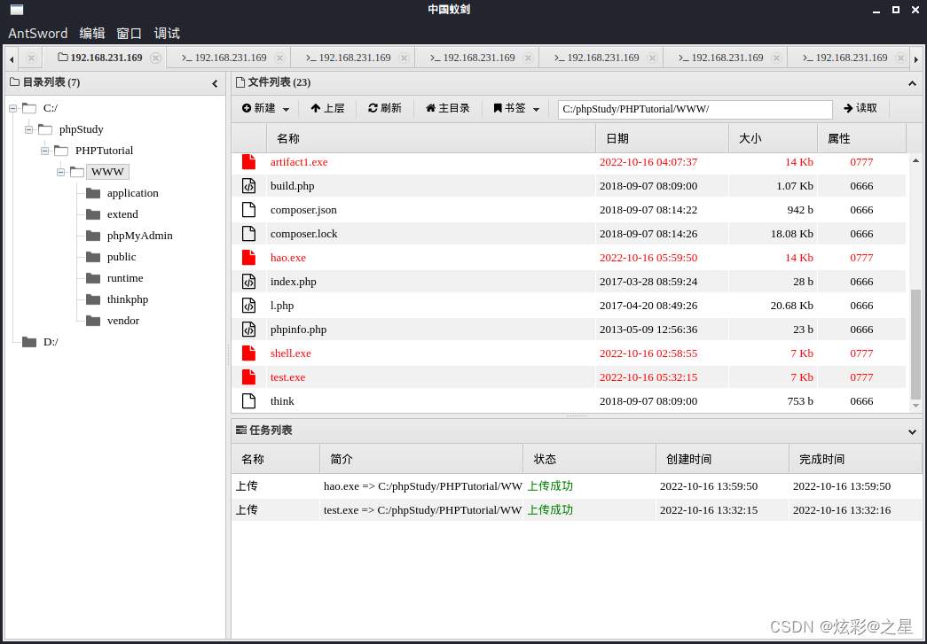
Task: Click the l.php code file icon
Action: (x=249, y=306)
